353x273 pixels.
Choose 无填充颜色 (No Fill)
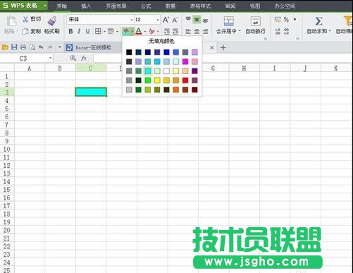click(x=161, y=41)
